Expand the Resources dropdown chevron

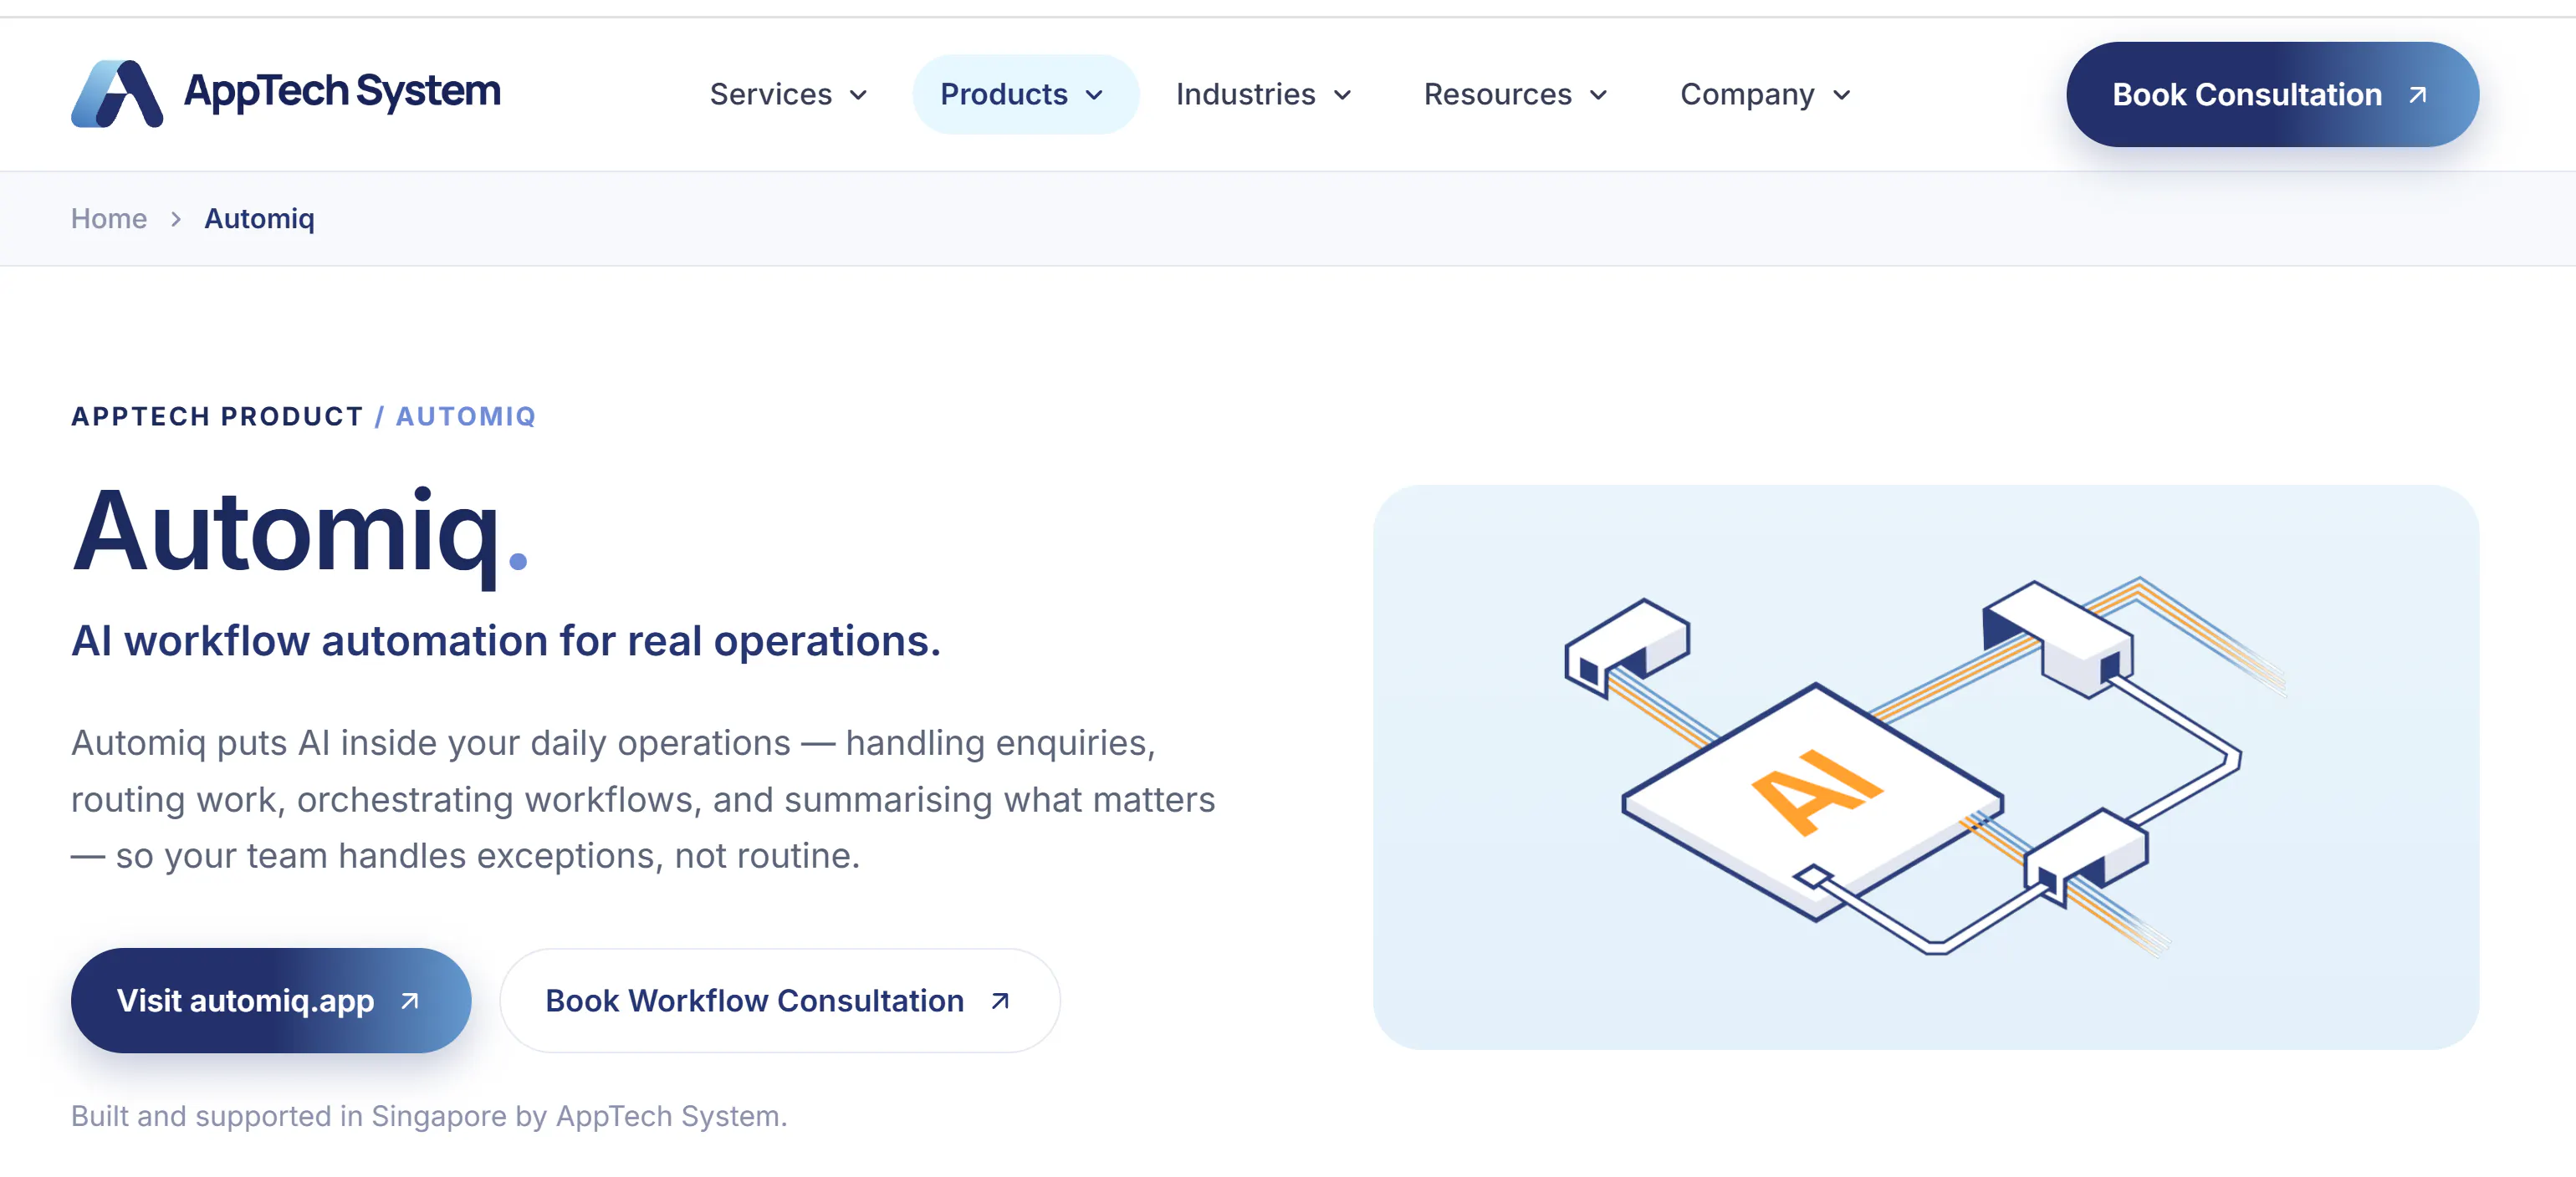click(x=1598, y=95)
